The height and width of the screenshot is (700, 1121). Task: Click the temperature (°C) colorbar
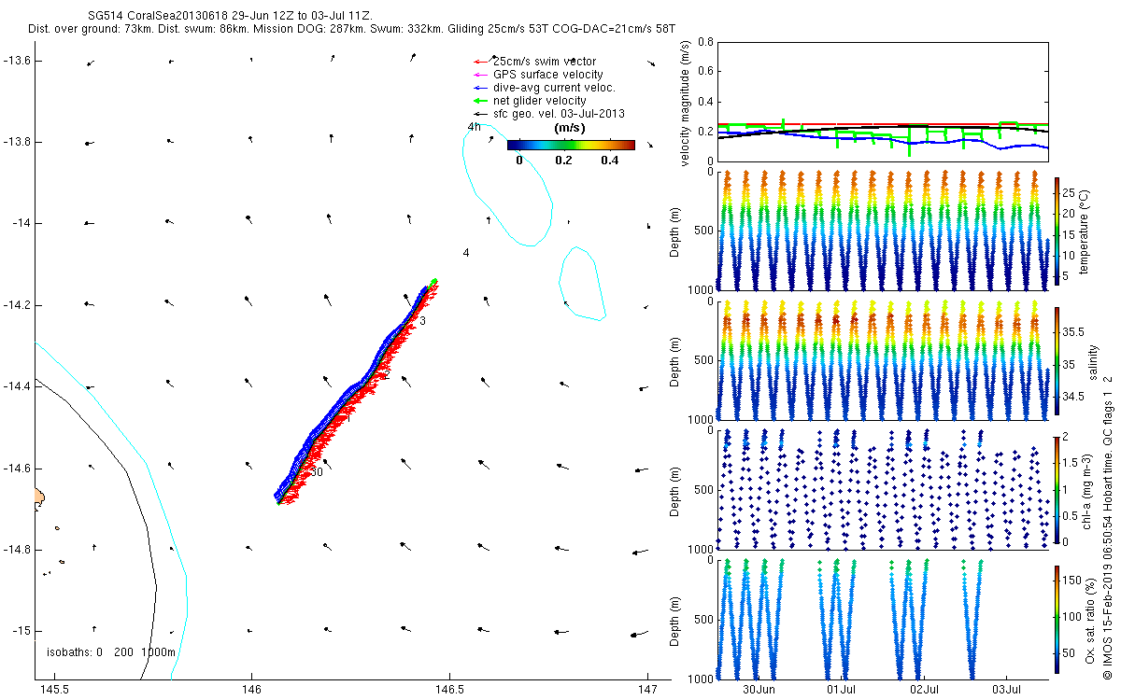1057,230
